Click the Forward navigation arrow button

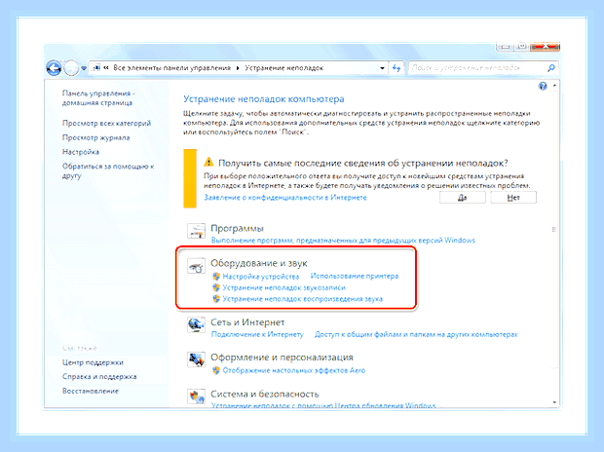(71, 68)
